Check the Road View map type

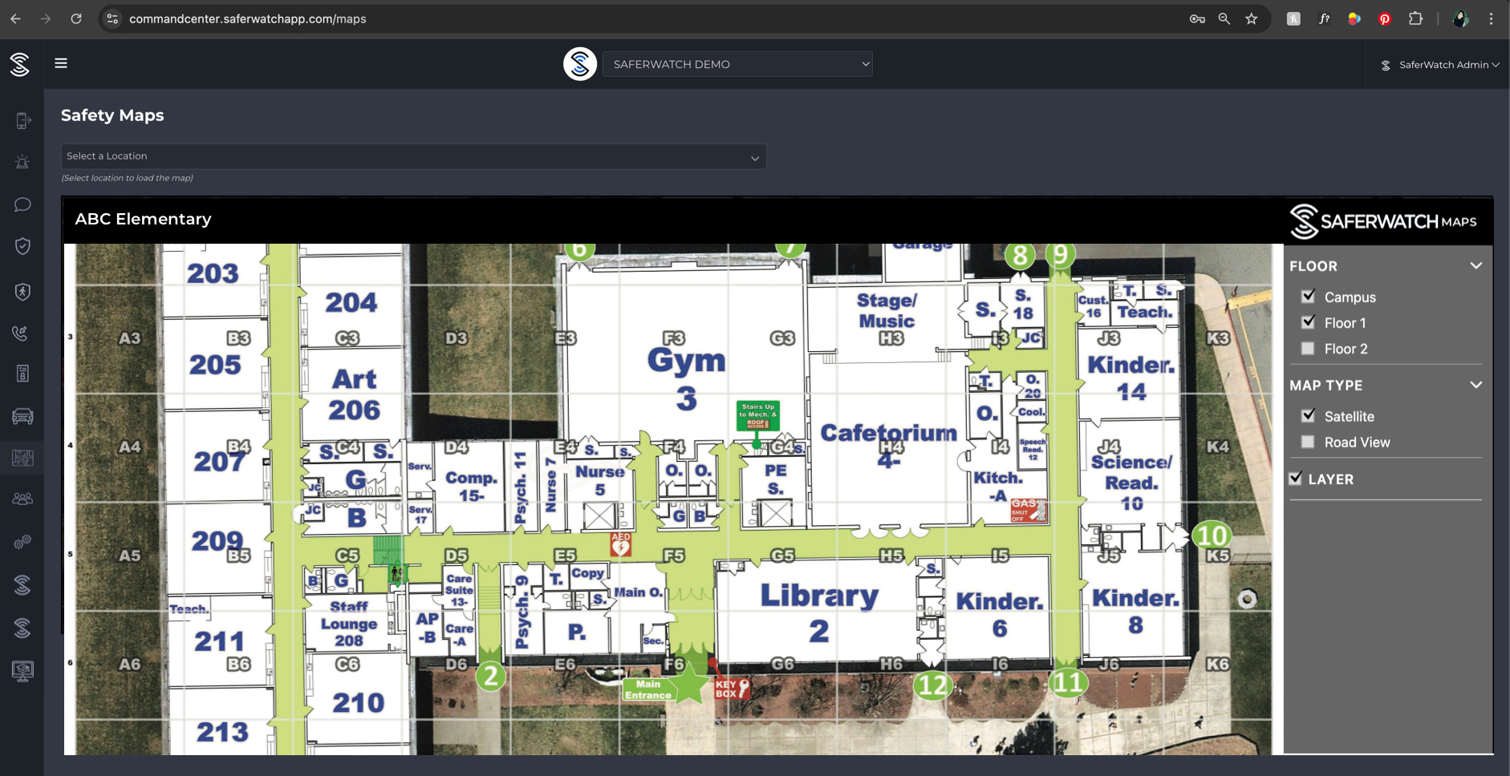coord(1308,442)
